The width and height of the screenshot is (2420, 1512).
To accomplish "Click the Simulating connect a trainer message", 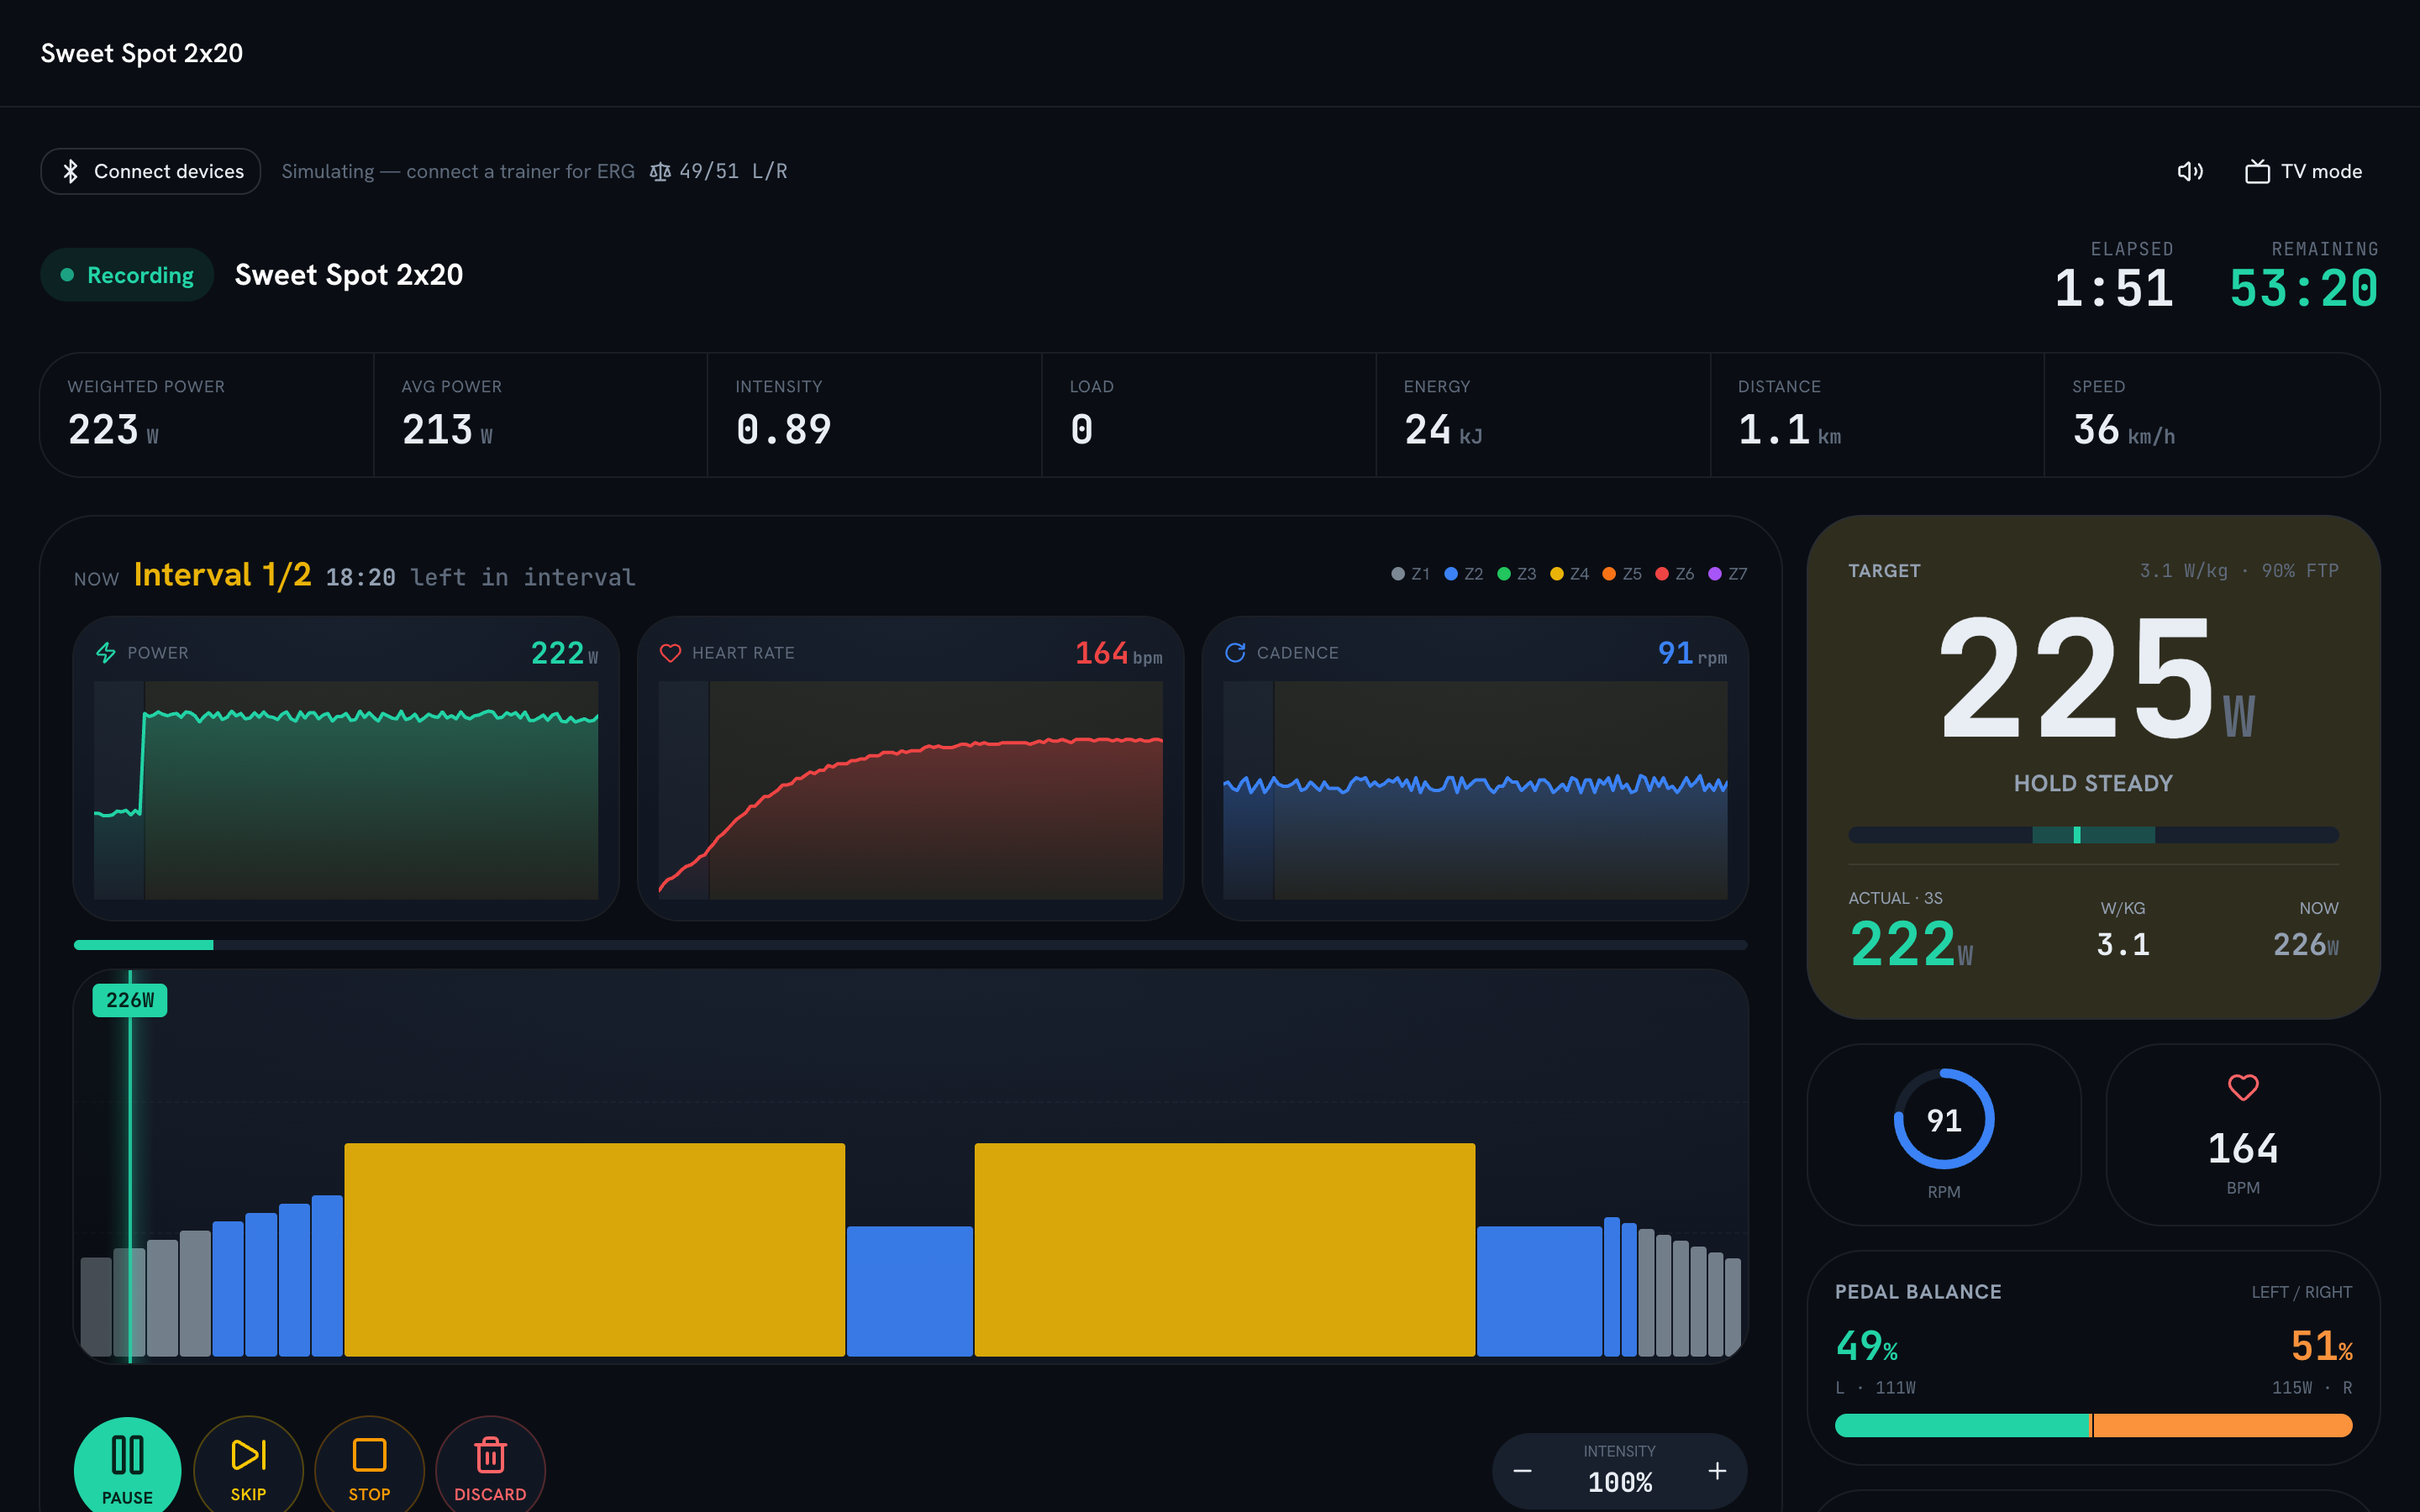I will pos(458,171).
